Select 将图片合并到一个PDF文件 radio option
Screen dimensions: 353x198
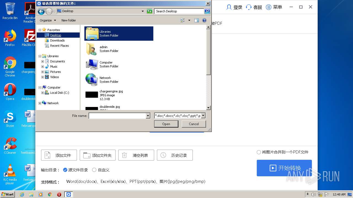pos(259,152)
